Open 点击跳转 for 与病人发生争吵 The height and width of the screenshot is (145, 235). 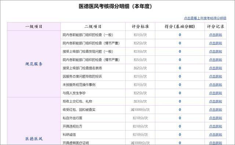pyautogui.click(x=216, y=93)
